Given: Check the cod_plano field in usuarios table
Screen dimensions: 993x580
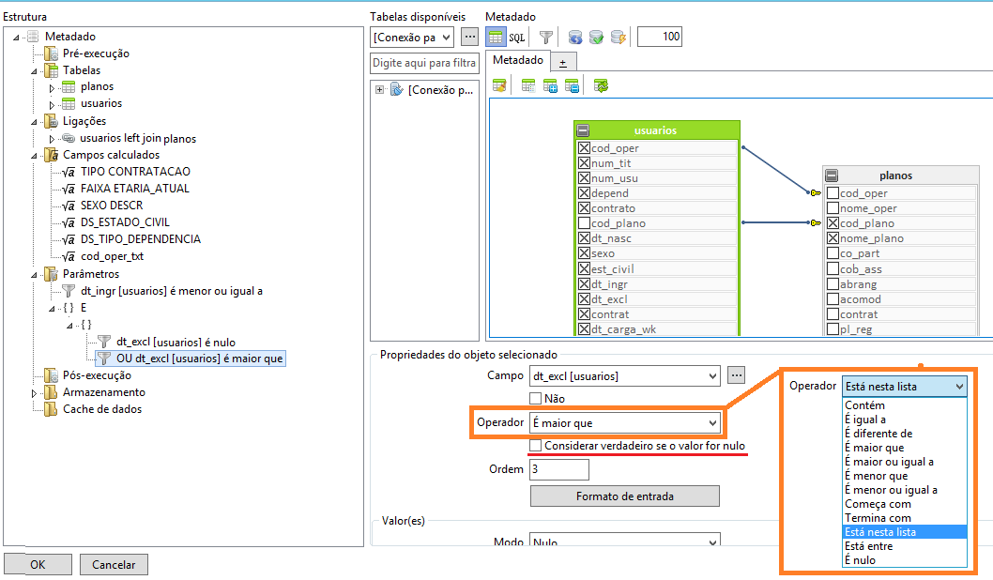Looking at the screenshot, I should 584,222.
